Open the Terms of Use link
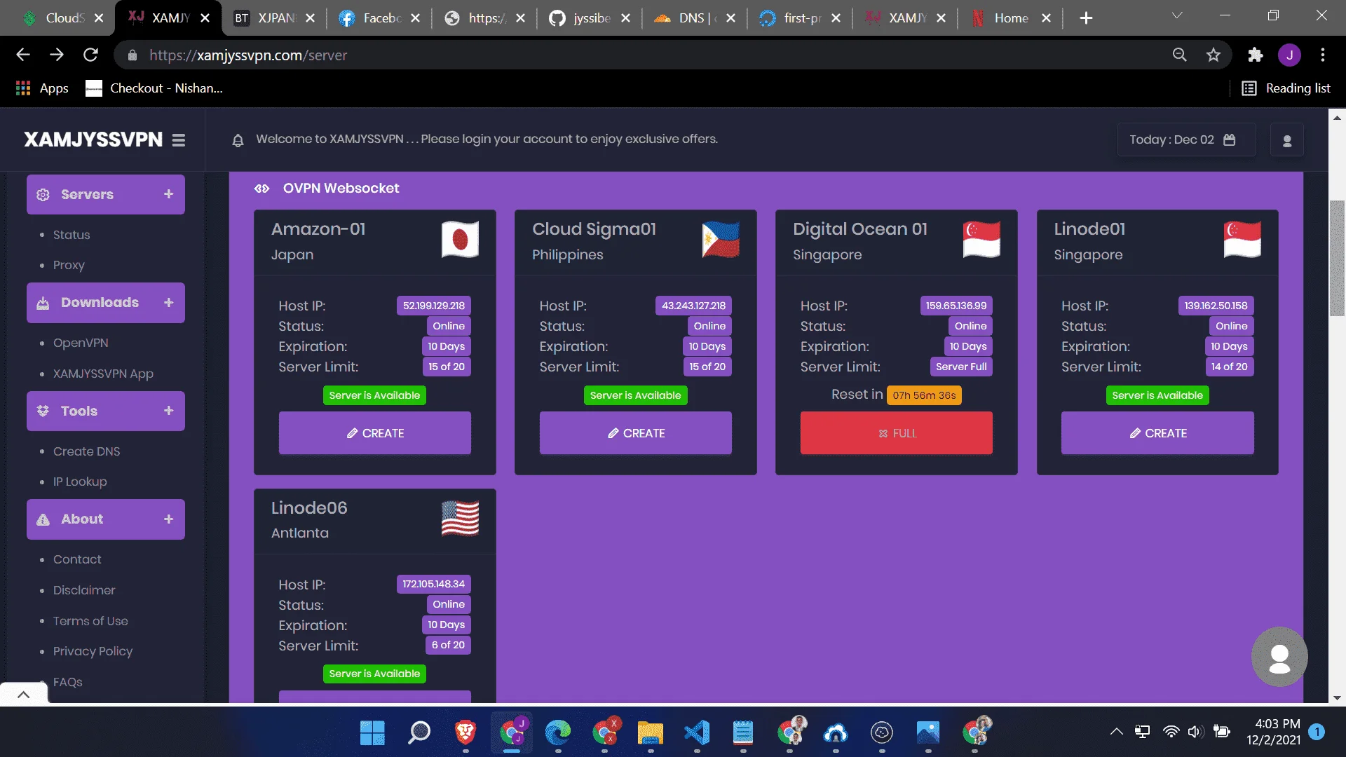The image size is (1346, 757). [x=90, y=621]
